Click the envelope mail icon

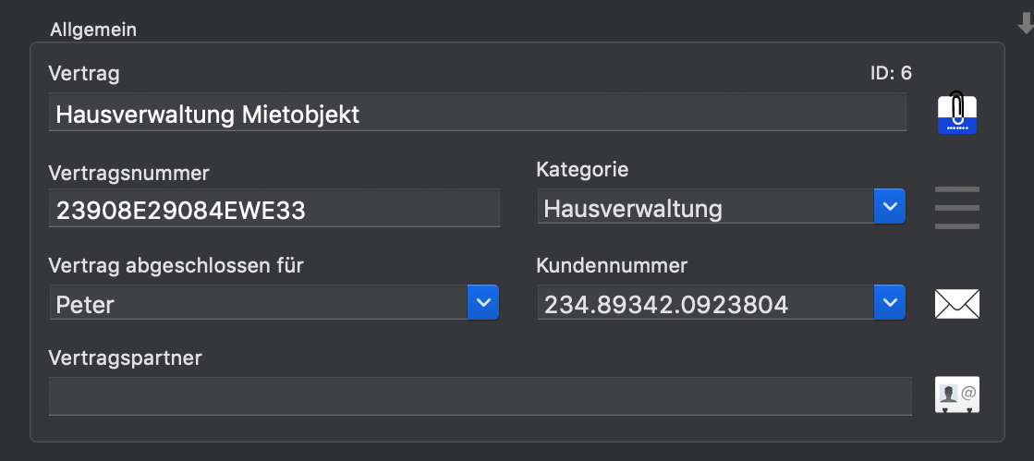[x=957, y=304]
